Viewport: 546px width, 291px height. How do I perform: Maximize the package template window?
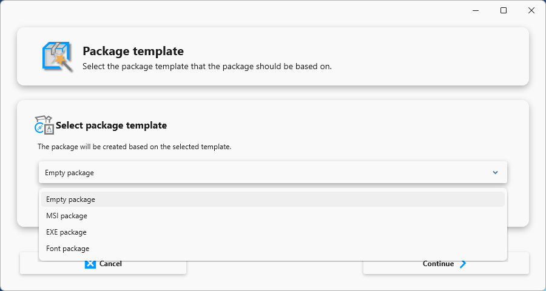coord(504,10)
